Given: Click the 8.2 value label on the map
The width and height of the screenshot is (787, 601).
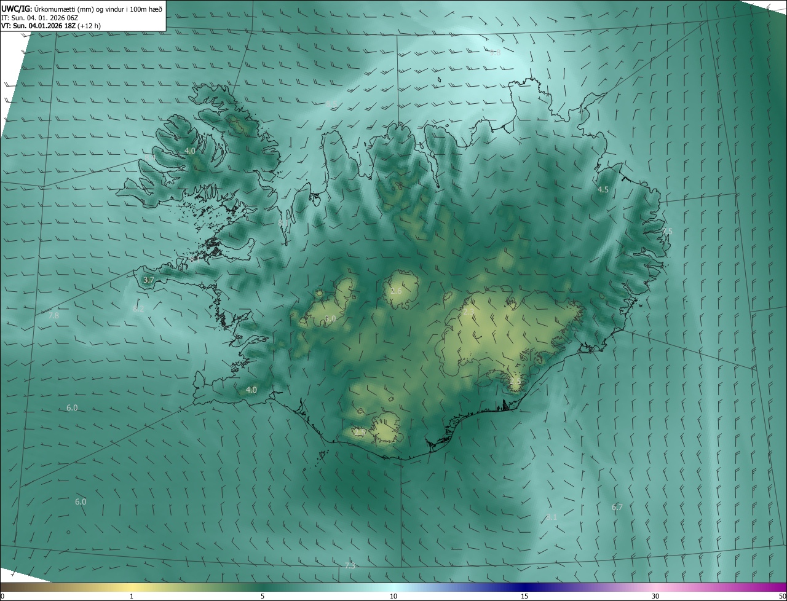Looking at the screenshot, I should (138, 308).
